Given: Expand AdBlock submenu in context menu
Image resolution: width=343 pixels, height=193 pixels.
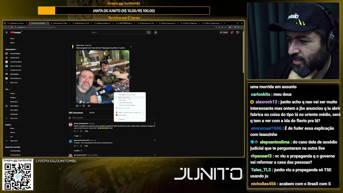Looking at the screenshot, I should tap(130, 113).
